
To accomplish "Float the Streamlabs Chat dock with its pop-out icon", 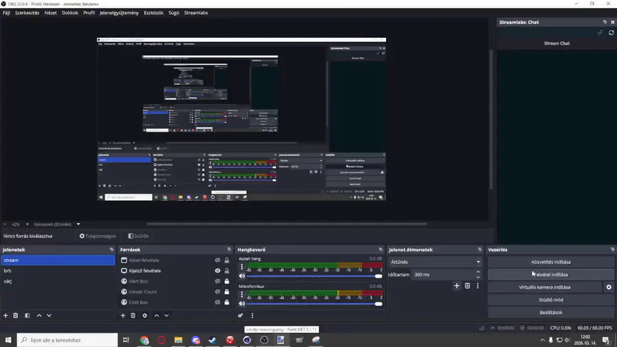I will (x=605, y=23).
